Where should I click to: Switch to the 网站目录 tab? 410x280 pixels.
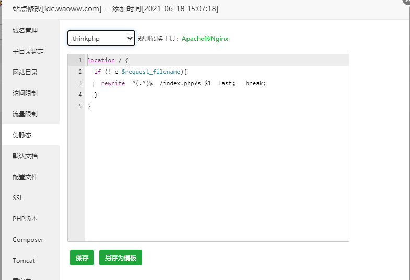[x=31, y=73]
